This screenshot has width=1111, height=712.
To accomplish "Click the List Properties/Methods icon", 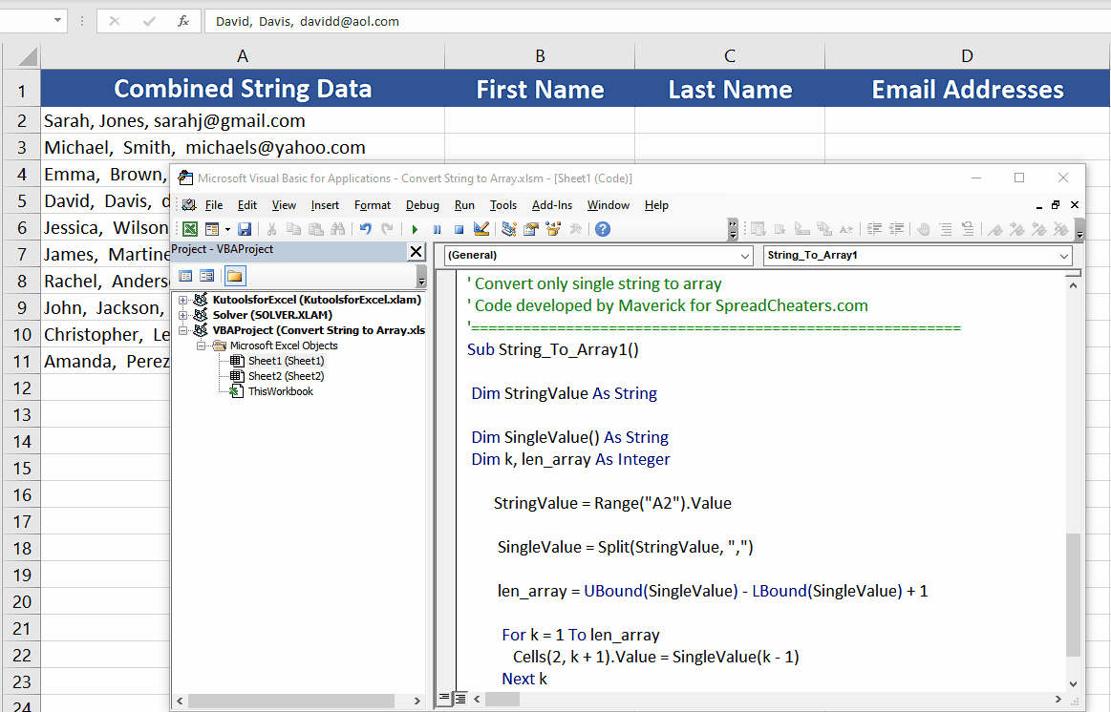I will tap(758, 229).
